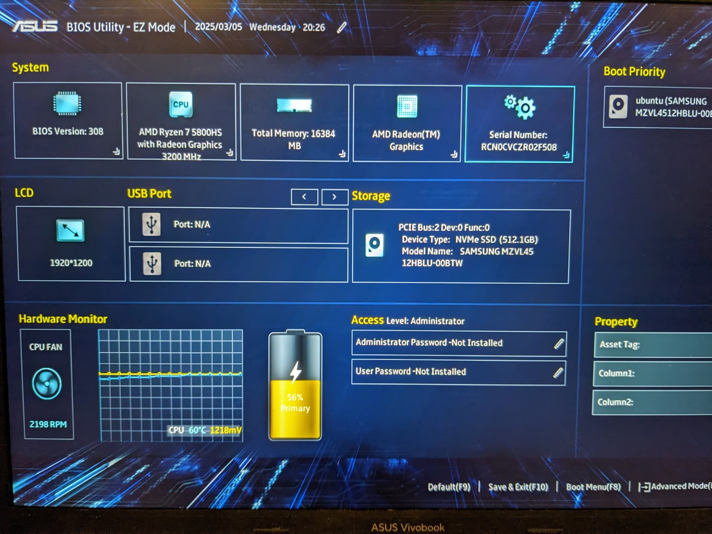712x534 pixels.
Task: Click the CPU icon in the processor card
Action: [181, 104]
